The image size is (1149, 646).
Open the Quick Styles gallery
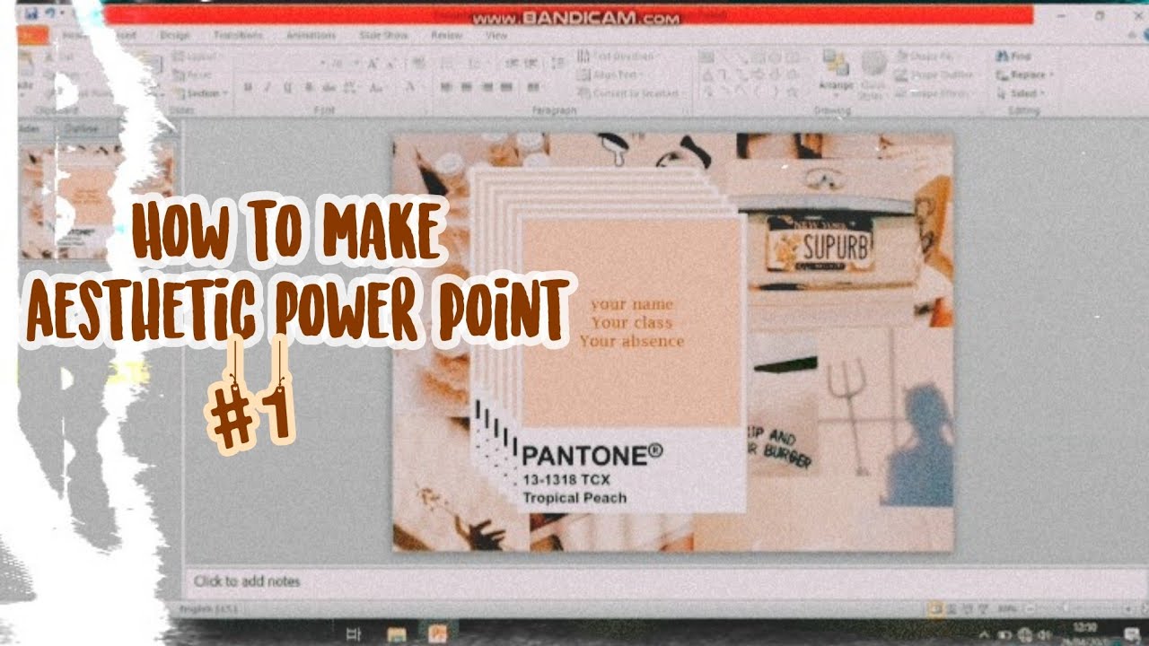pyautogui.click(x=874, y=74)
